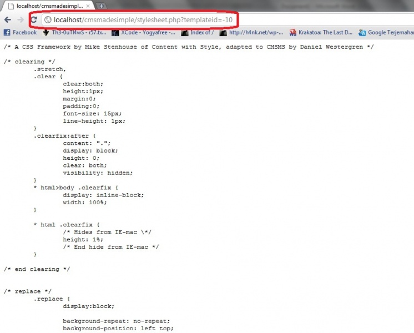
Task: Click the '.replace {' selector line
Action: click(52, 299)
